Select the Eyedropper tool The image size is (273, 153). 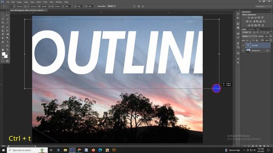point(8,23)
